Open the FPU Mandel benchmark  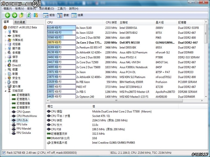pyautogui.click(x=21, y=129)
